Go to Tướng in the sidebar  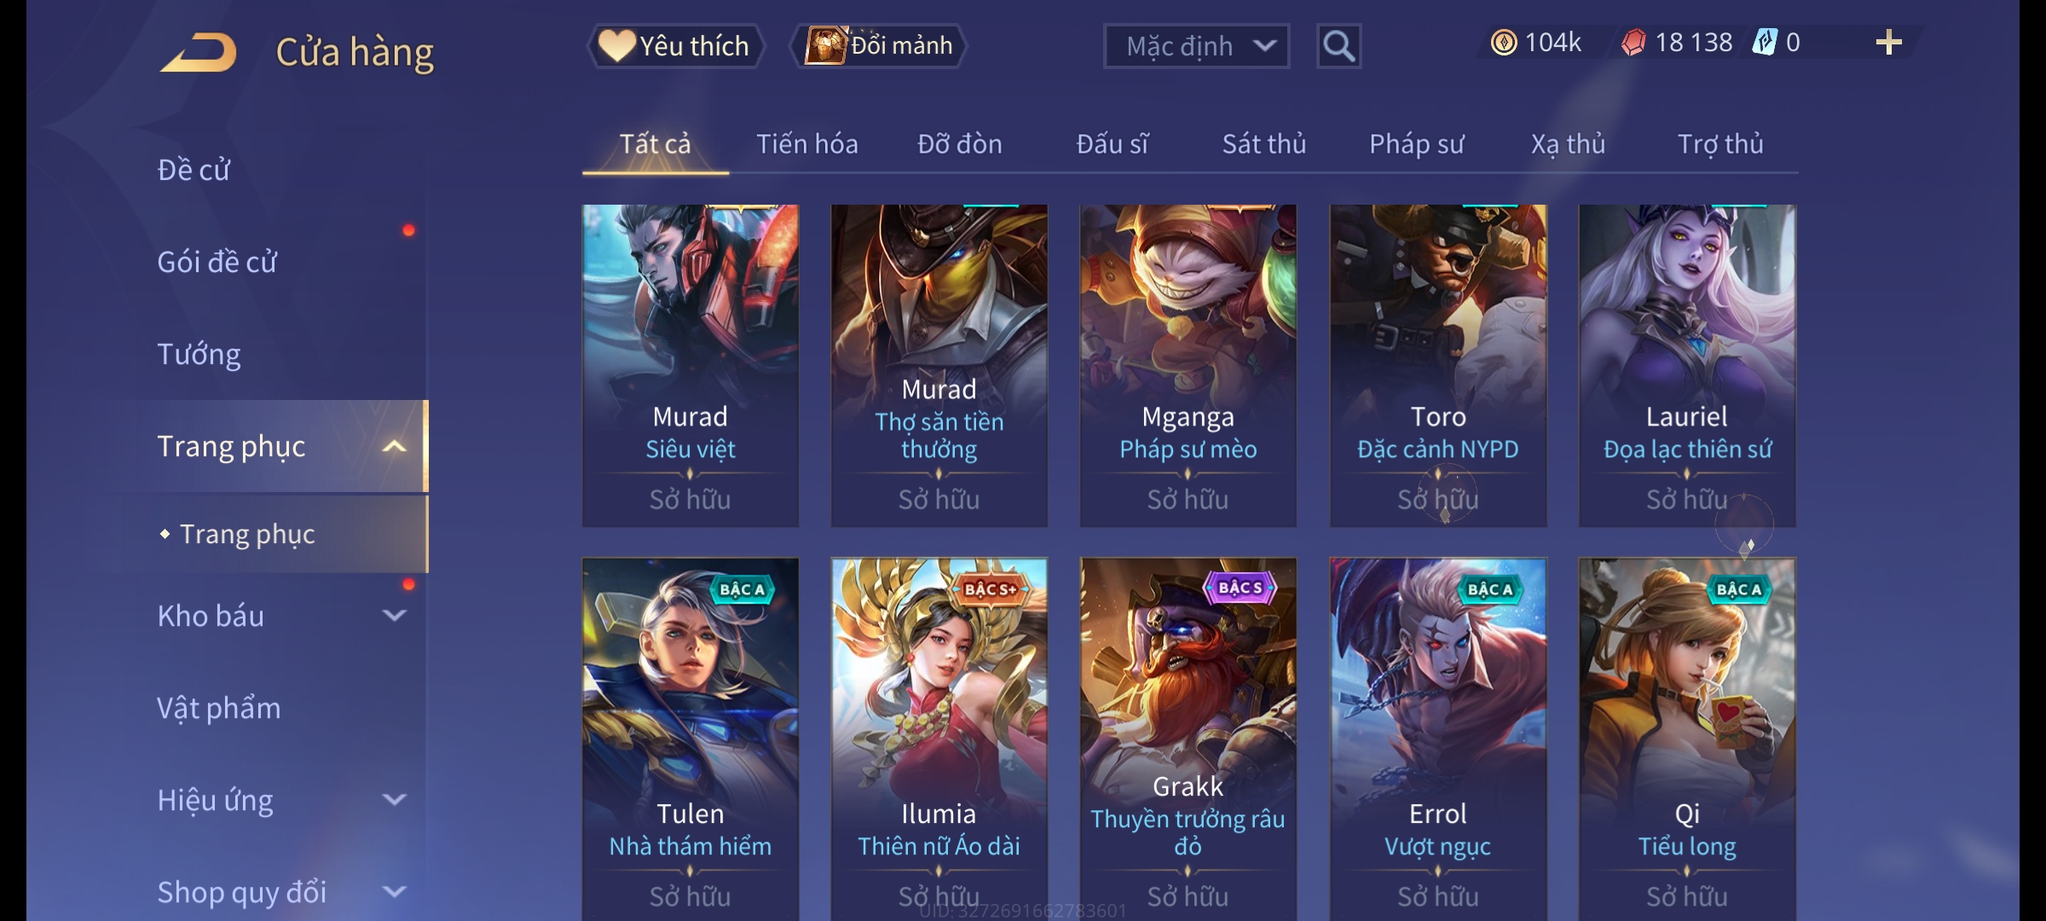(x=199, y=354)
